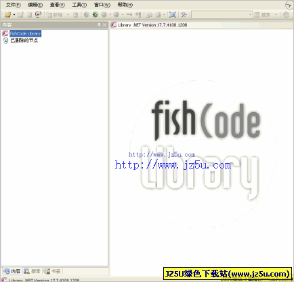Open the 工具(T) menu
Viewport: 294px width, 282px height.
pyautogui.click(x=79, y=5)
